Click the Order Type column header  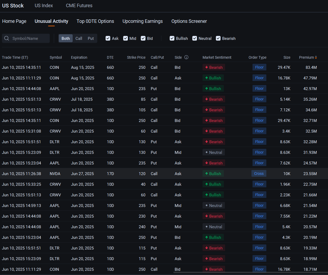(257, 57)
